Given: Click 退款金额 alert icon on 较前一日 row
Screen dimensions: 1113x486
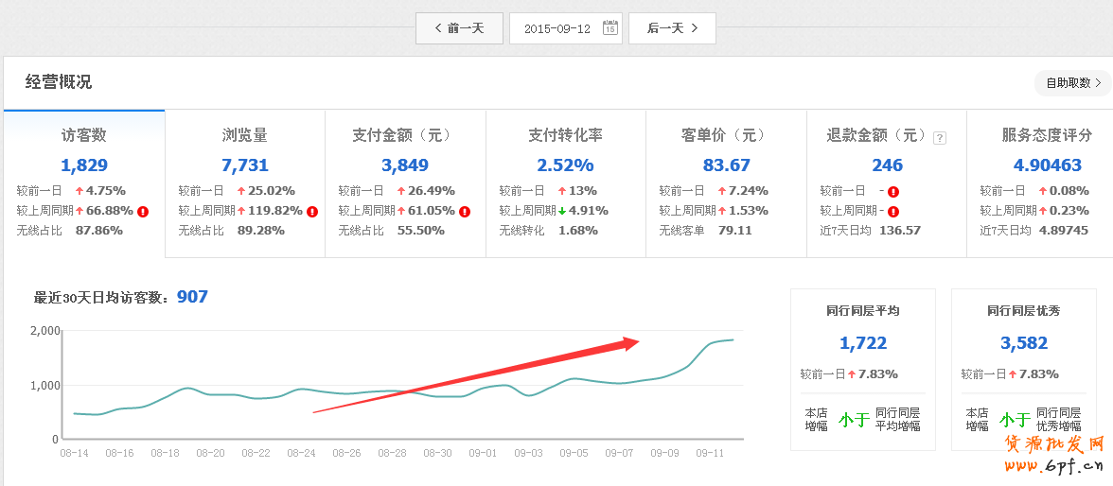Looking at the screenshot, I should click(893, 191).
